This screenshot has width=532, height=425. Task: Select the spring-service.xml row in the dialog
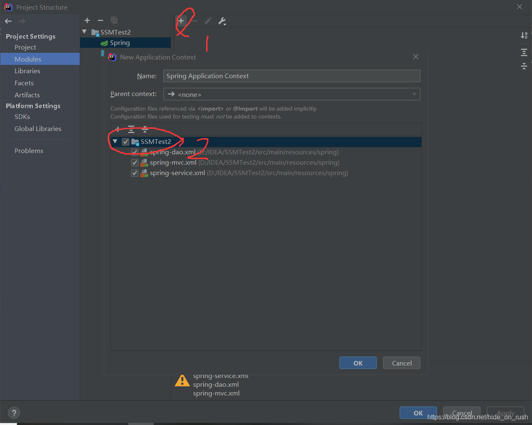click(x=266, y=173)
